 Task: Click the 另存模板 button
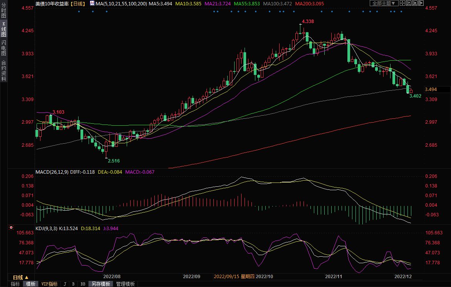101,284
